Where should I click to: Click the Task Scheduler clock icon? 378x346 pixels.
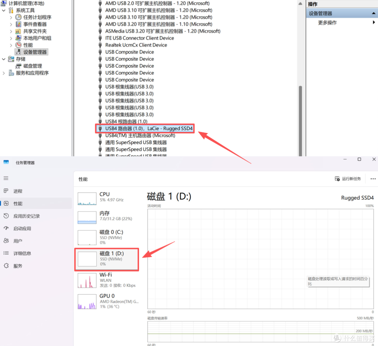click(x=18, y=17)
